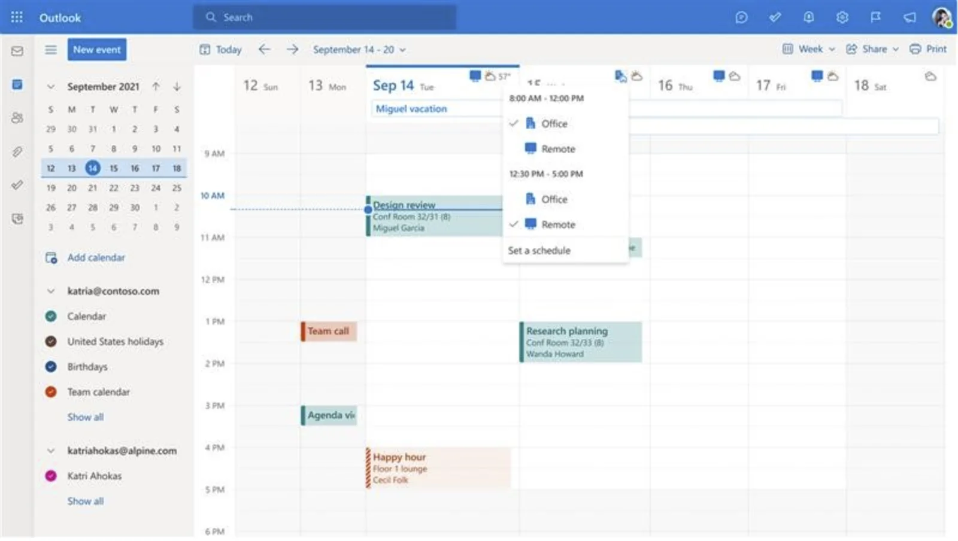Toggle United States holidays calendar

point(51,341)
